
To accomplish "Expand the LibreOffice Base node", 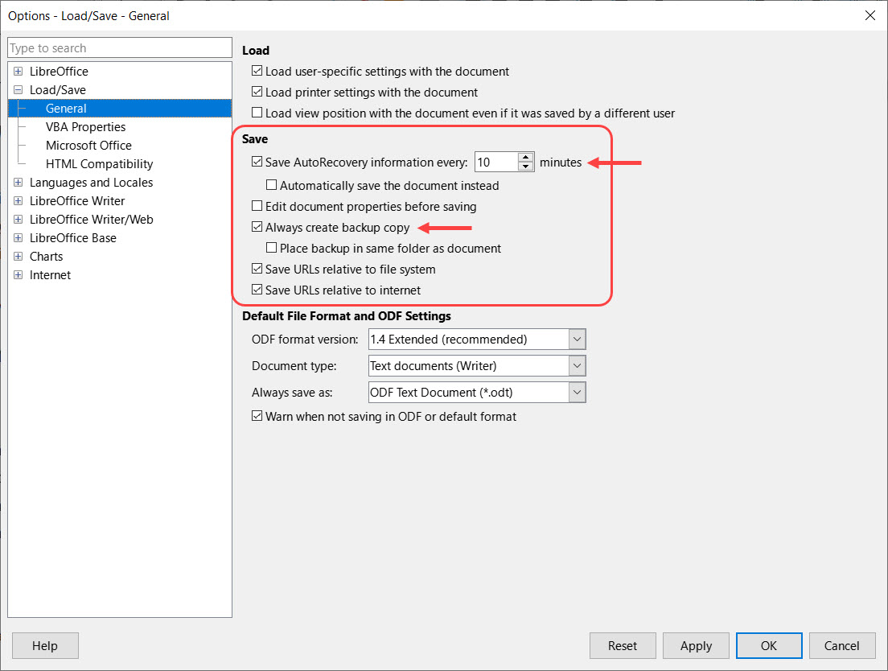I will [18, 238].
